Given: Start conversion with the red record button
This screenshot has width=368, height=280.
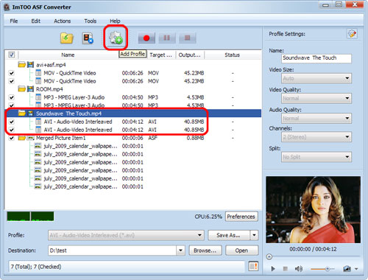Looking at the screenshot, I should [x=146, y=38].
